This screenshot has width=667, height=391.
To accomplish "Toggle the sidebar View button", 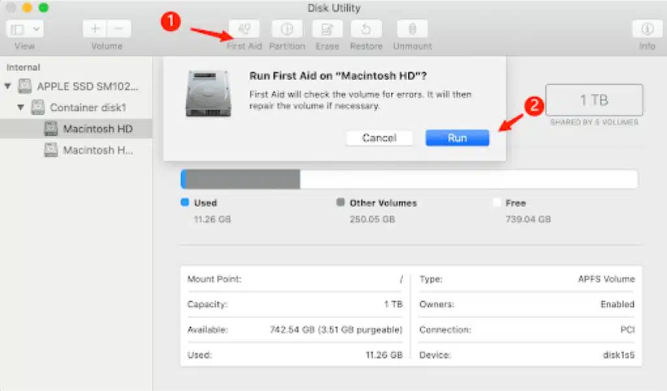I will tap(17, 29).
